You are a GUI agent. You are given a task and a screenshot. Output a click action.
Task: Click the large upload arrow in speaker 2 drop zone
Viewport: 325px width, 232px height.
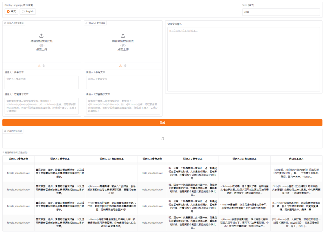click(x=123, y=35)
